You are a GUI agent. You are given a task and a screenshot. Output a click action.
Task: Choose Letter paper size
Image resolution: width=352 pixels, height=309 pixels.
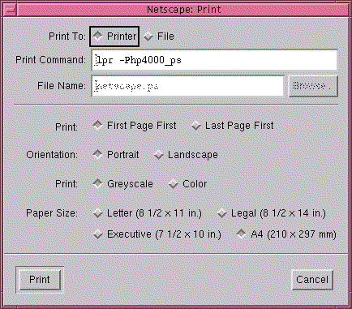coord(148,213)
